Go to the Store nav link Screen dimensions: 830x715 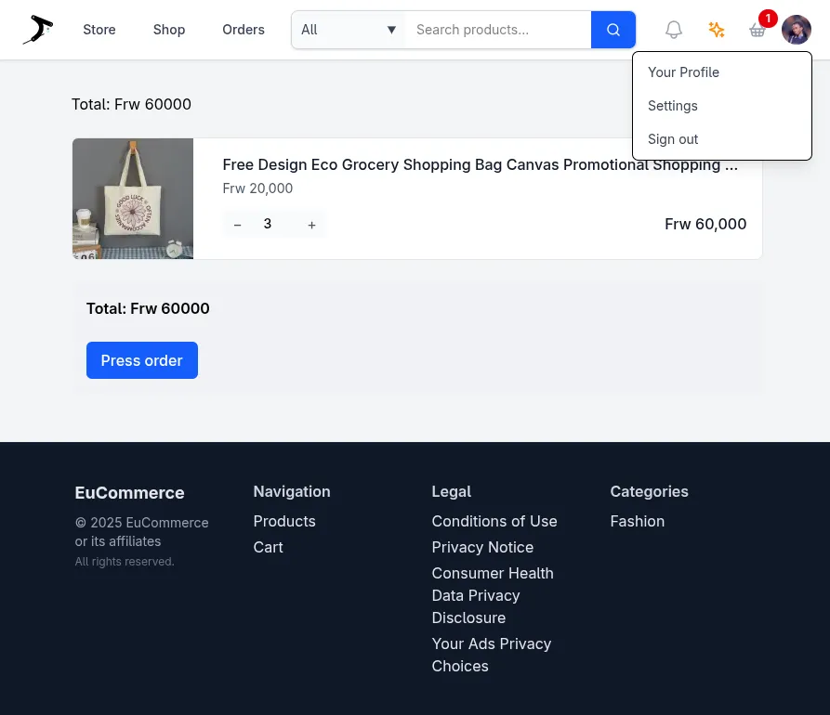(x=99, y=30)
